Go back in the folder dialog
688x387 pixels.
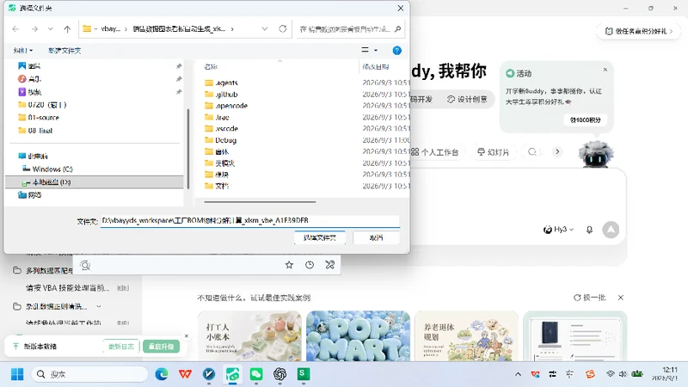click(15, 29)
